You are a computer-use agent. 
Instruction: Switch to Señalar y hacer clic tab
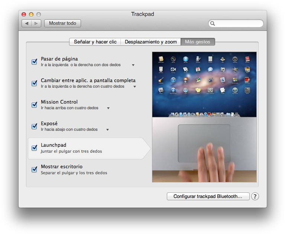95,42
